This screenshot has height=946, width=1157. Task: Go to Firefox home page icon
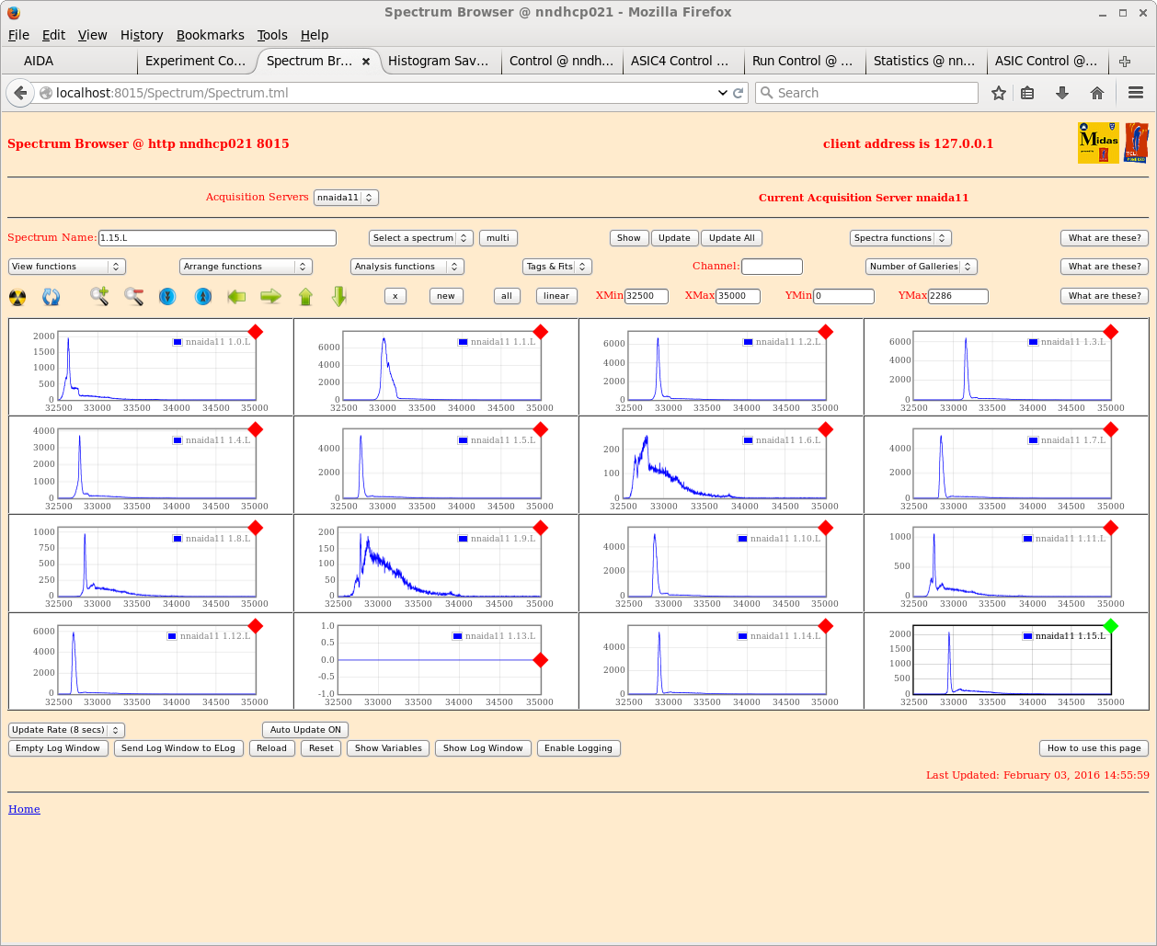tap(1097, 93)
